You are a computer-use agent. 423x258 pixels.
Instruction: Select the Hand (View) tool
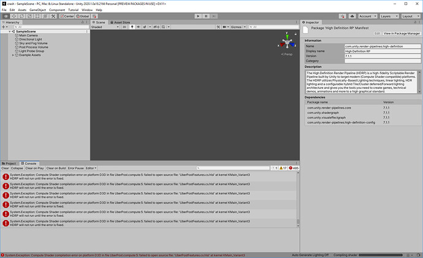pyautogui.click(x=6, y=16)
